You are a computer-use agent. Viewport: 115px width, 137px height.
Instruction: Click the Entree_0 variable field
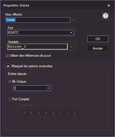pyautogui.click(x=37, y=47)
